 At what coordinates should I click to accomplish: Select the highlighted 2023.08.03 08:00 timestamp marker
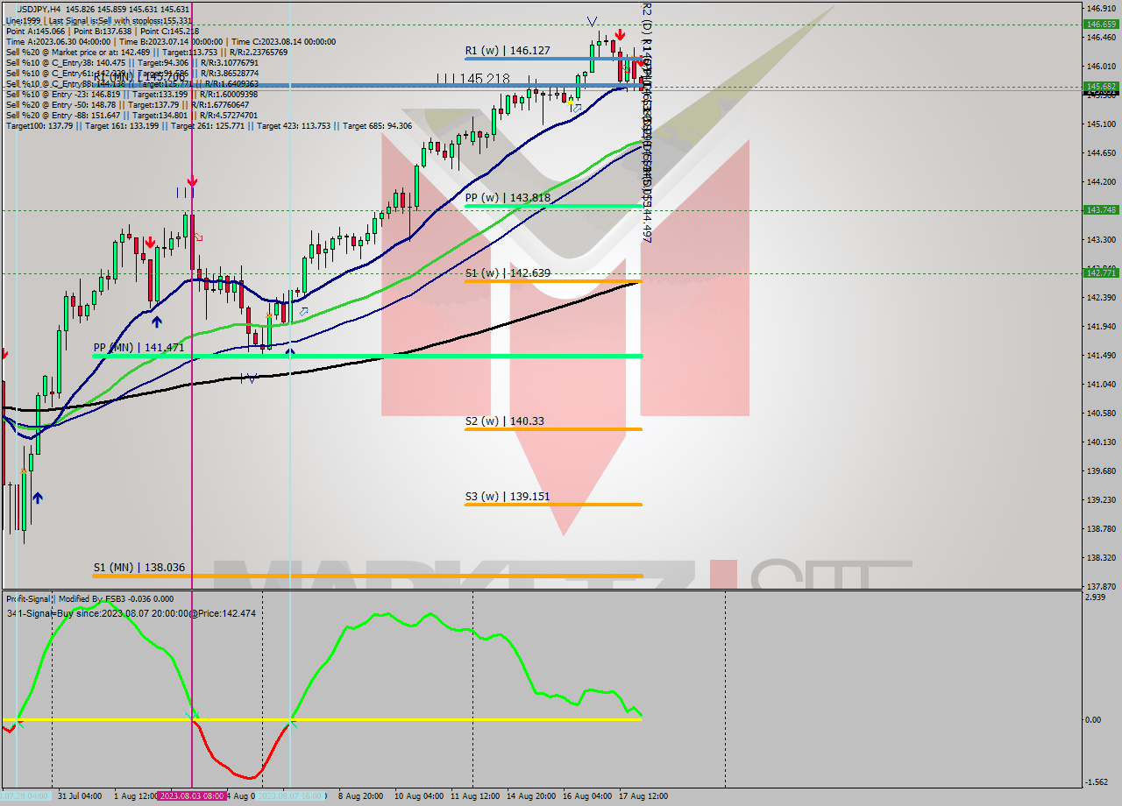195,797
